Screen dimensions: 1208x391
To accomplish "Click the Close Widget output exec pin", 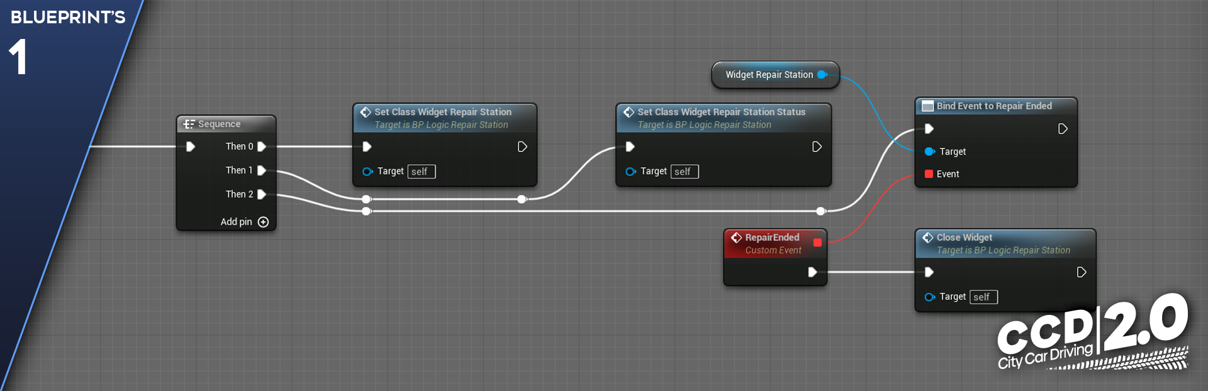I will pyautogui.click(x=1081, y=272).
